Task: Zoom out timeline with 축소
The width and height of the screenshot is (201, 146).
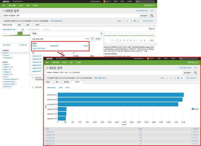Action: (x=22, y=29)
